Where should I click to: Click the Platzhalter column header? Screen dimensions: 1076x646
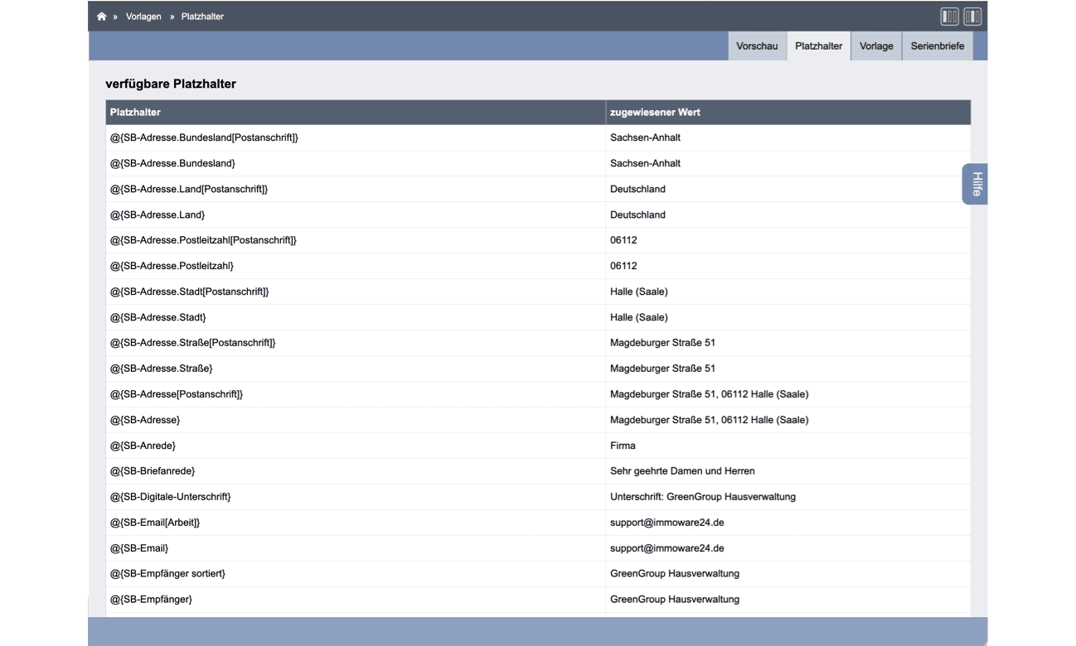point(356,113)
